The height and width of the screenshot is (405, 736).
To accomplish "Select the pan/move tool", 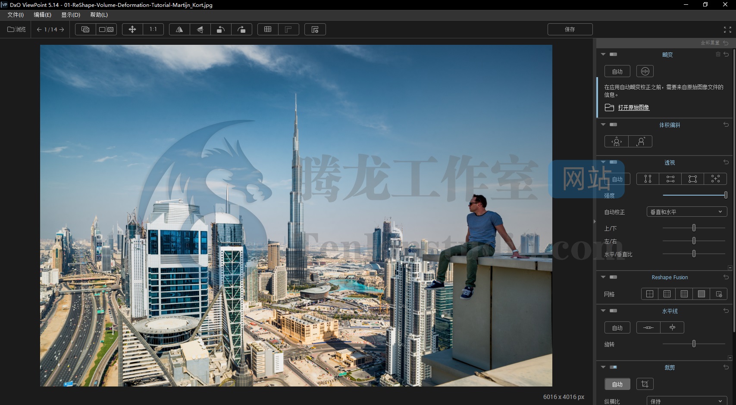I will (x=132, y=29).
